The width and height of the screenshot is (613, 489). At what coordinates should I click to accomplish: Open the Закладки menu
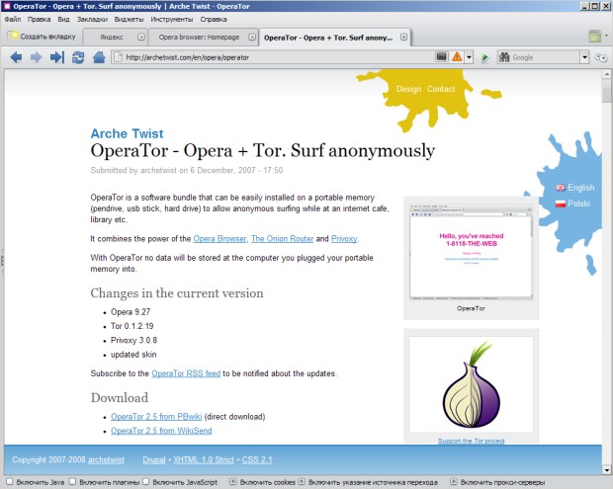[91, 19]
